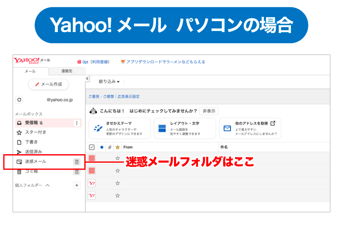Sort by 件名 column header
Image resolution: width=343 pixels, height=242 pixels.
224,147
